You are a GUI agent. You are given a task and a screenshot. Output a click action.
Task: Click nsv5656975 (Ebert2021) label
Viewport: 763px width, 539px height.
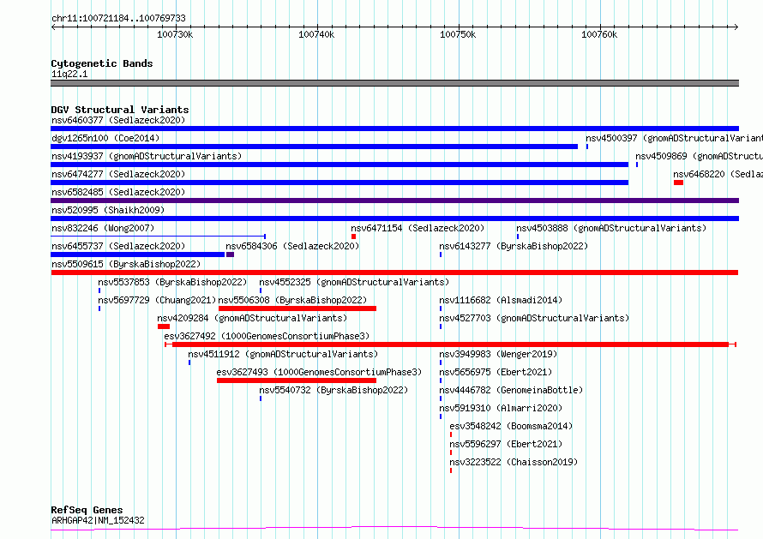coord(496,372)
